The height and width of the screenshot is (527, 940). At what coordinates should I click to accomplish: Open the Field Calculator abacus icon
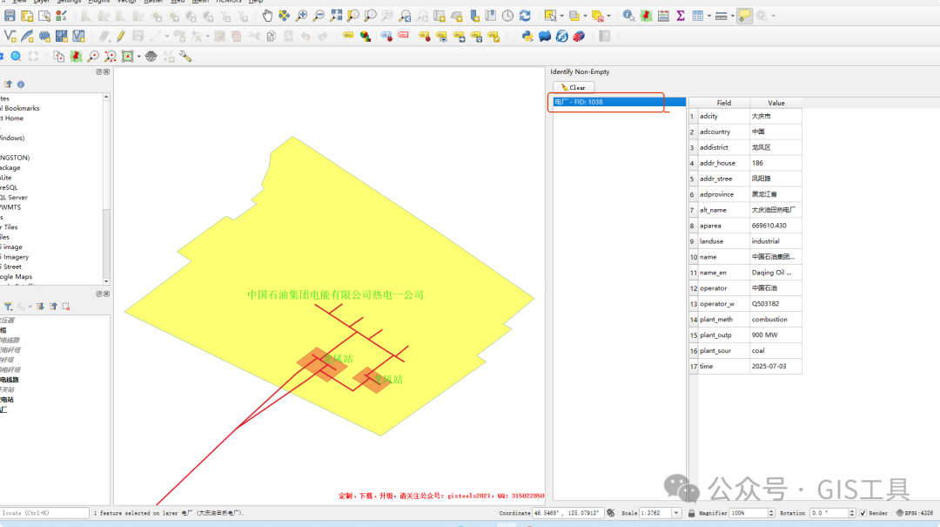663,17
